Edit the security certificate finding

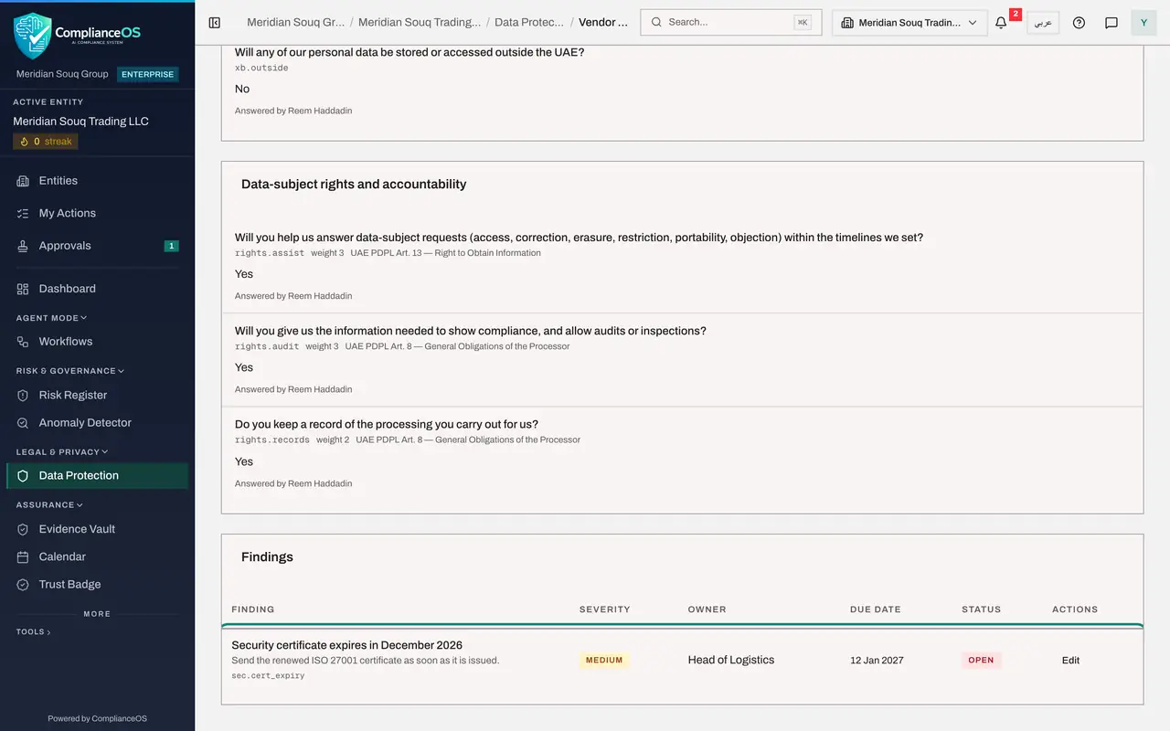tap(1070, 660)
